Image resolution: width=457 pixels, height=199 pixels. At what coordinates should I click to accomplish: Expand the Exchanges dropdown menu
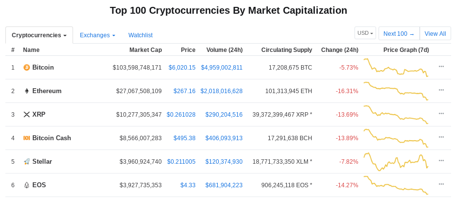[x=98, y=35]
